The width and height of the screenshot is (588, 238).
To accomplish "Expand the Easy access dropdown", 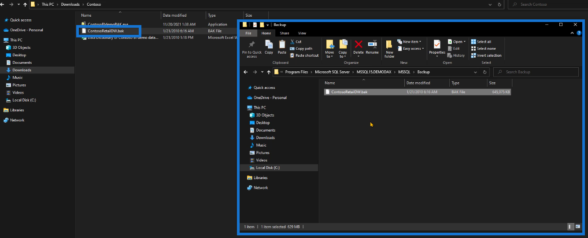I will pos(410,49).
